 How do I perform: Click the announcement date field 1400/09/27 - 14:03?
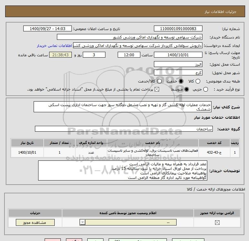[48, 28]
